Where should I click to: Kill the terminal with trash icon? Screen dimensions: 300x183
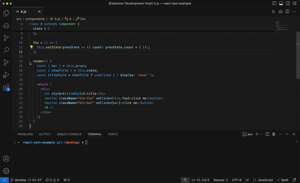[274, 134]
